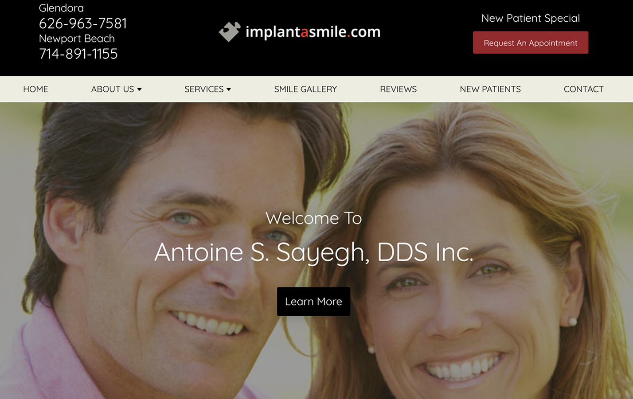Select the Glendora location label
Viewport: 633px width, 399px height.
click(61, 8)
